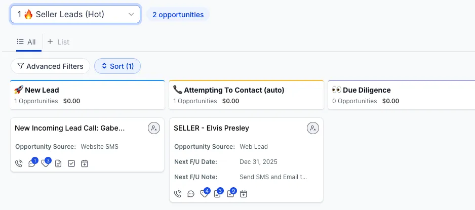Click the call icon on Gabe lead card
Viewport: 475px width, 210px height.
(19, 163)
